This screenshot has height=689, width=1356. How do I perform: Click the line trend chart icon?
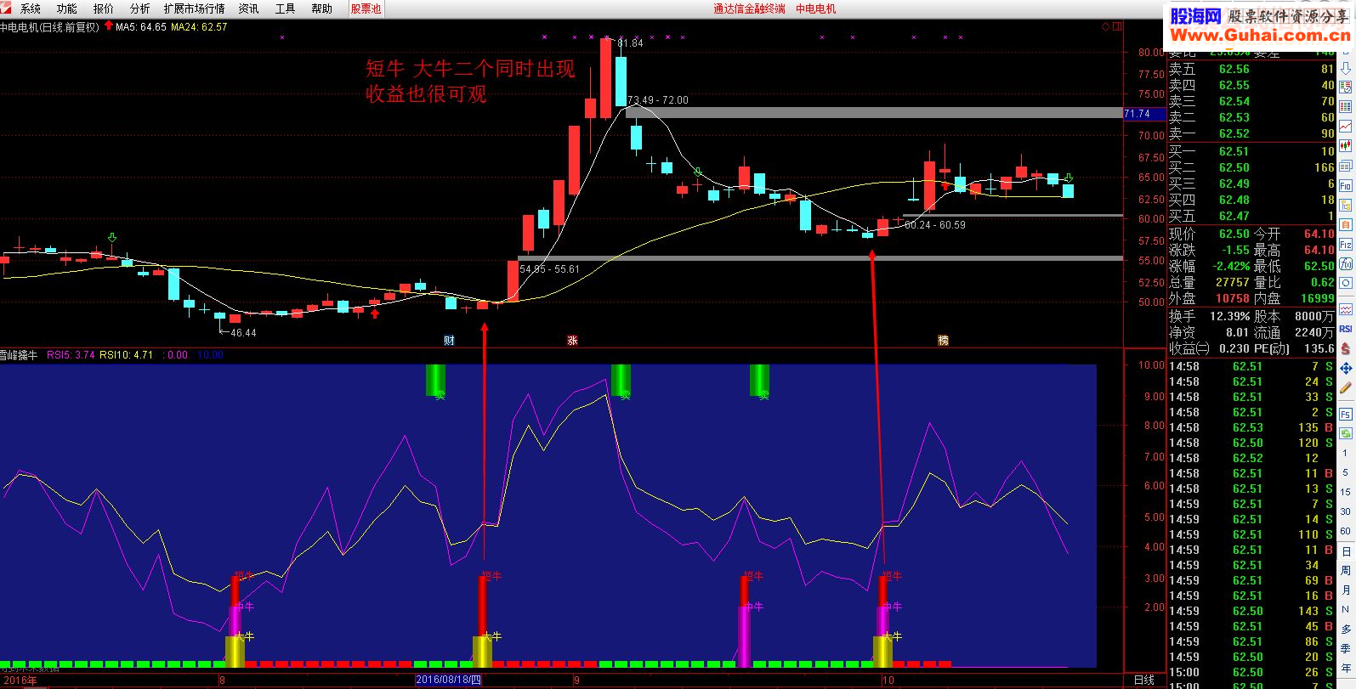pyautogui.click(x=1346, y=127)
